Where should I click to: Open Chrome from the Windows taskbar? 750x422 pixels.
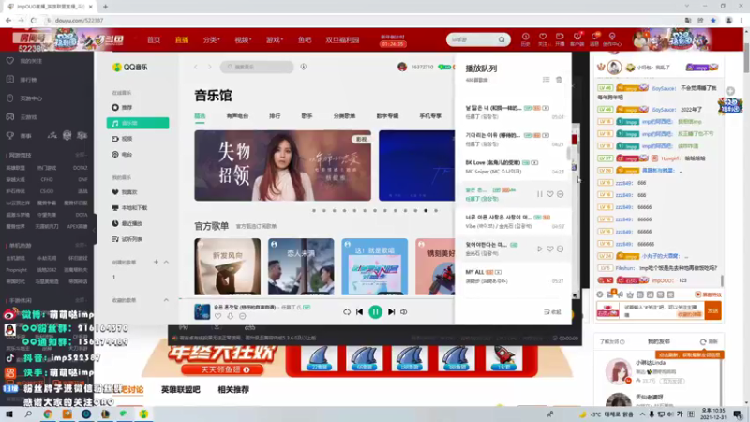point(48,414)
